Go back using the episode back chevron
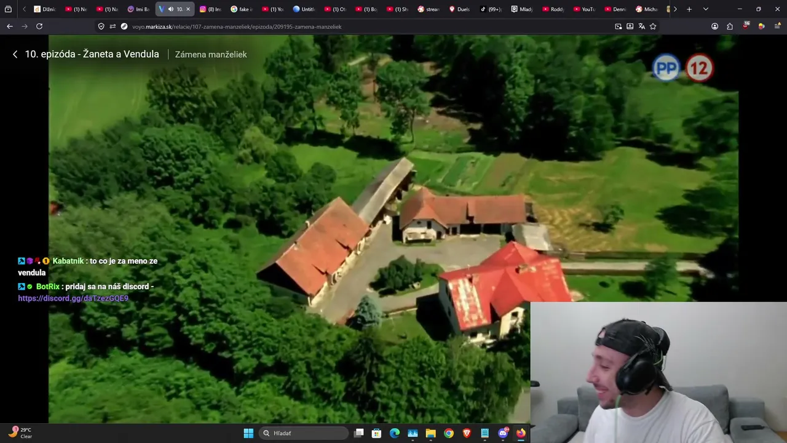 pos(15,54)
